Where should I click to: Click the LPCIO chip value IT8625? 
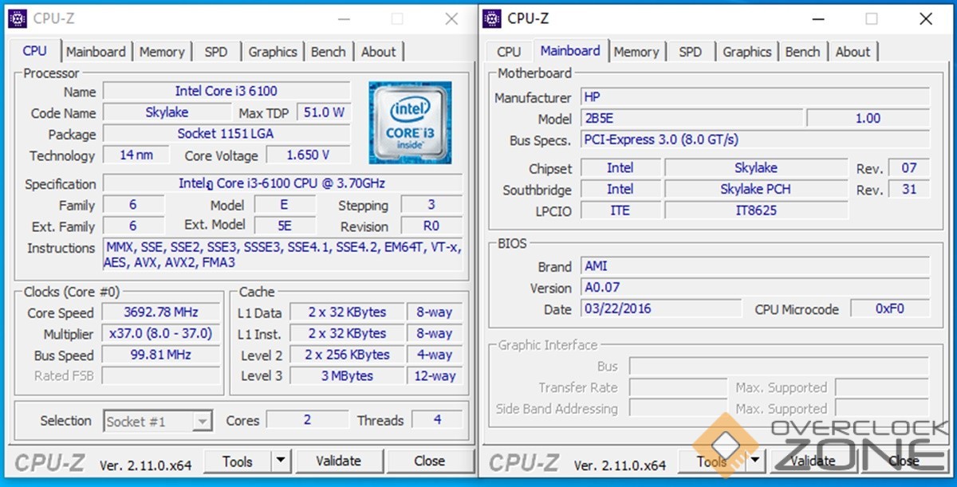tap(756, 210)
